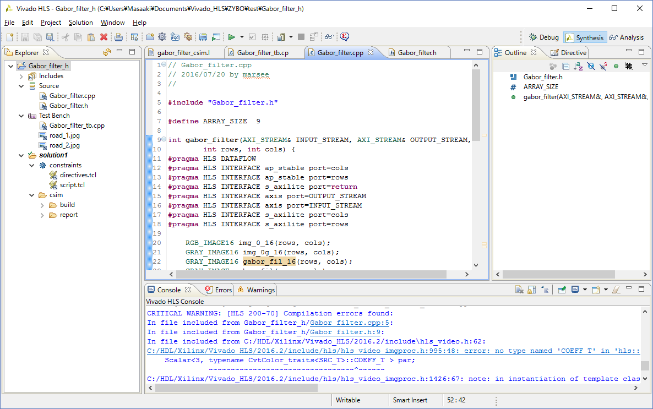
Task: Click the New Project toolbar icon
Action: [150, 37]
